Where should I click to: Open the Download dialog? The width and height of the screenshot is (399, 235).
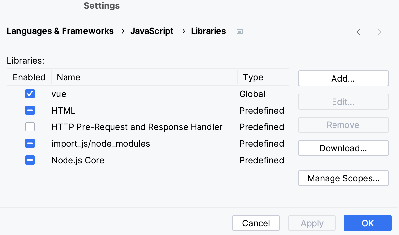[343, 148]
